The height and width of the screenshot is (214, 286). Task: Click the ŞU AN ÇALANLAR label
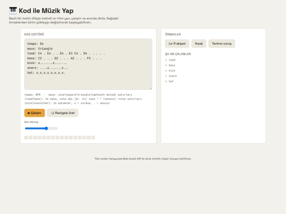(178, 54)
